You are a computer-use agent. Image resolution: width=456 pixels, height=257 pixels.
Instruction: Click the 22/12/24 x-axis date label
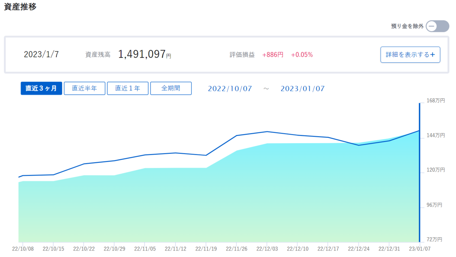coord(359,249)
